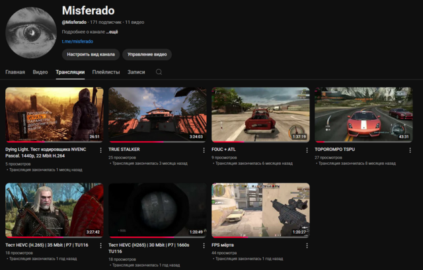Viewport: 423px width, 270px height.
Task: Click the Настроить вид канала button
Action: 91,54
